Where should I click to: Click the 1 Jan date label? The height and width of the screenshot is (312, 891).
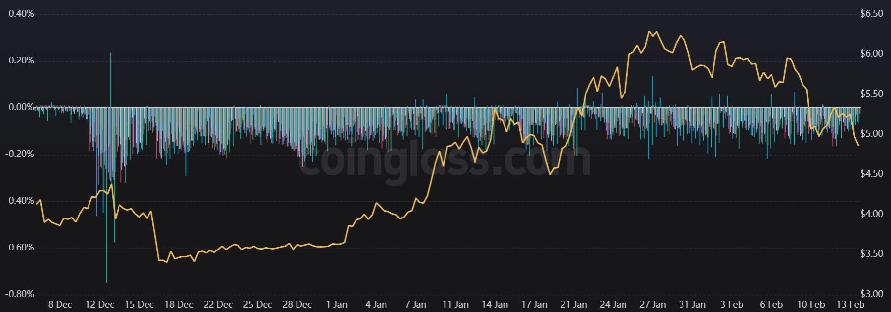click(337, 304)
